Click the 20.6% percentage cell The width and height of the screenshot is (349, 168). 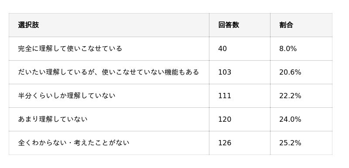(x=290, y=72)
